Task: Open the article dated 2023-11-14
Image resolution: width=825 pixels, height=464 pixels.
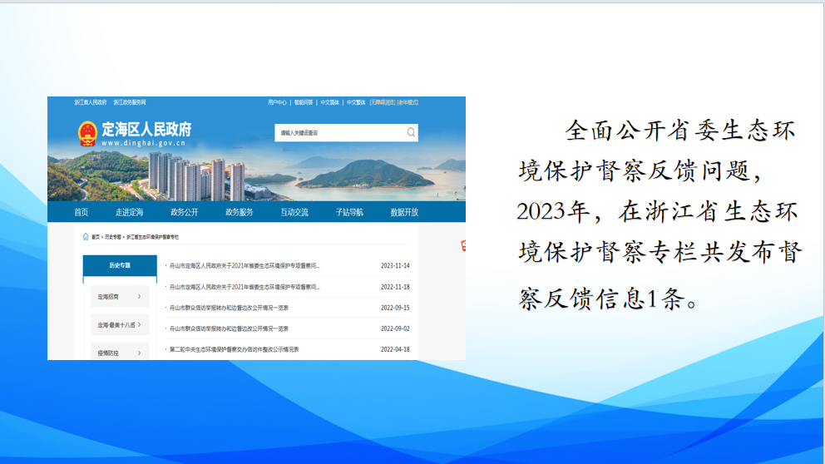Action: coord(245,266)
